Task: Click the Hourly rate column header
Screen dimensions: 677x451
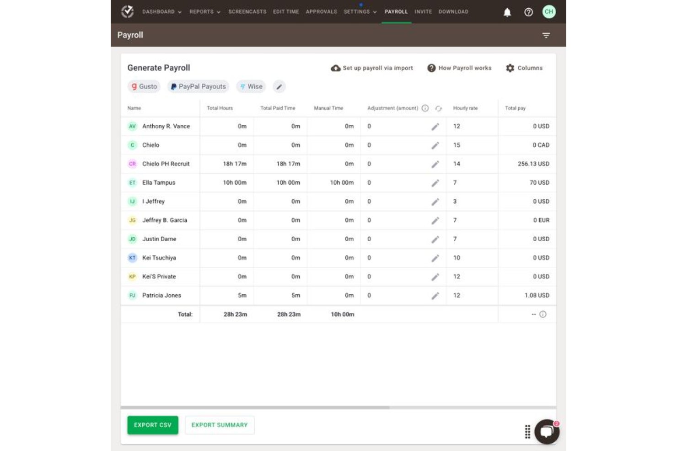Action: click(x=465, y=108)
